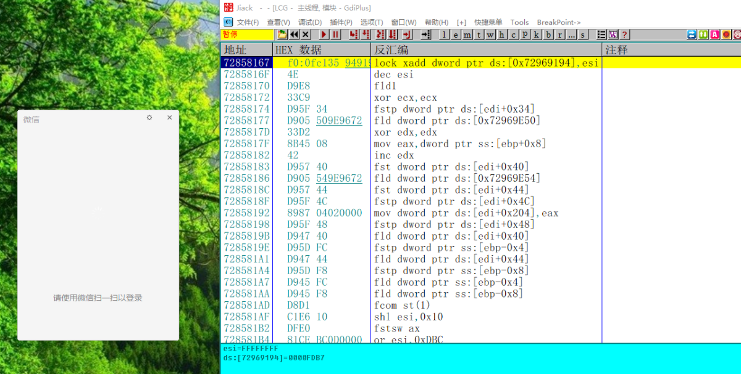Viewport: 741px width, 374px height.
Task: Click esi=FFFFFFFF in the info pane
Action: [250, 349]
